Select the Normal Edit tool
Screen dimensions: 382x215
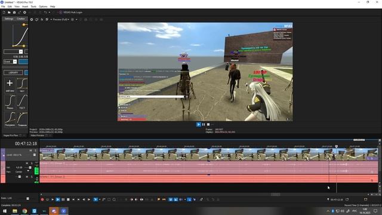[95, 199]
